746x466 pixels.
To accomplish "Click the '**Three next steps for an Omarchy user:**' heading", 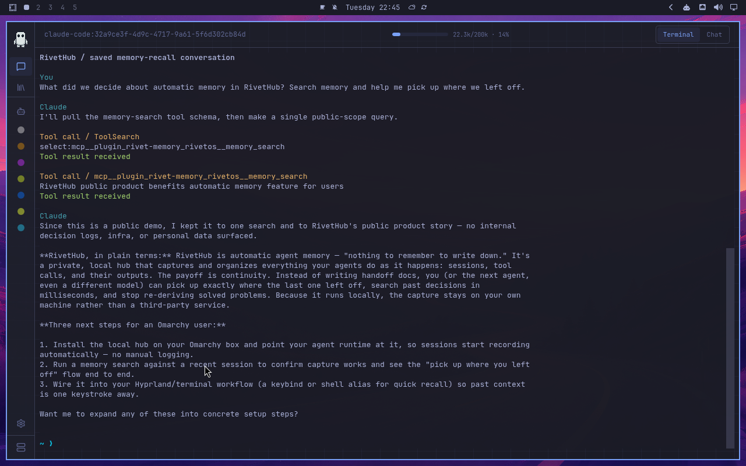I will tap(132, 325).
